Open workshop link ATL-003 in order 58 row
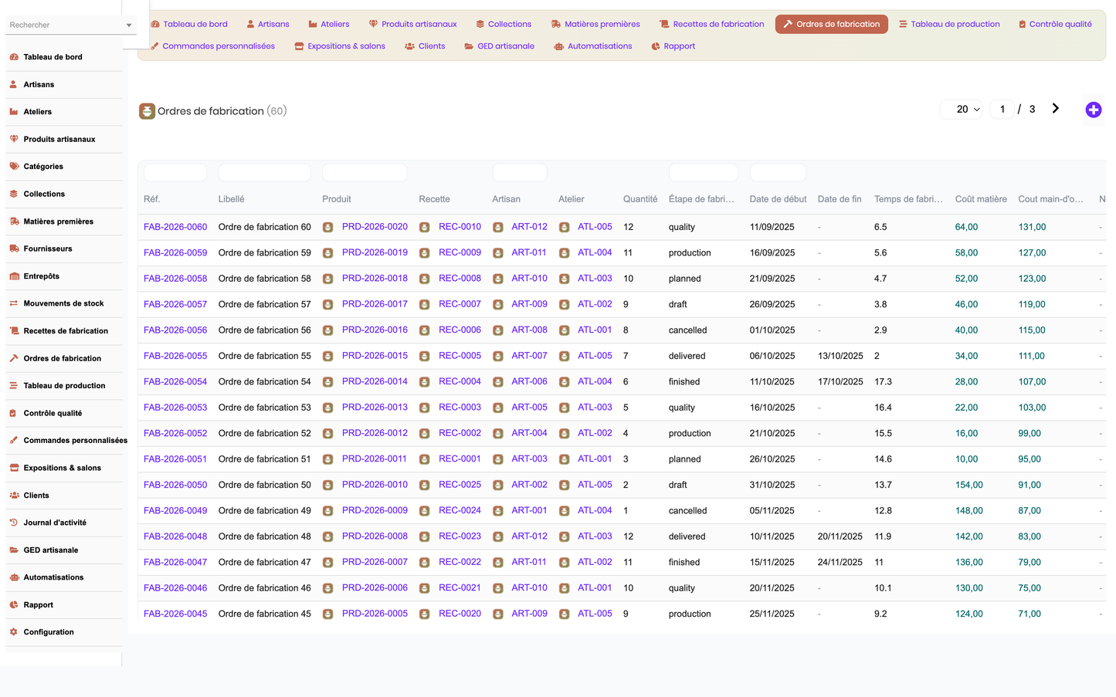Screen dimensions: 1116x697 [x=595, y=279]
